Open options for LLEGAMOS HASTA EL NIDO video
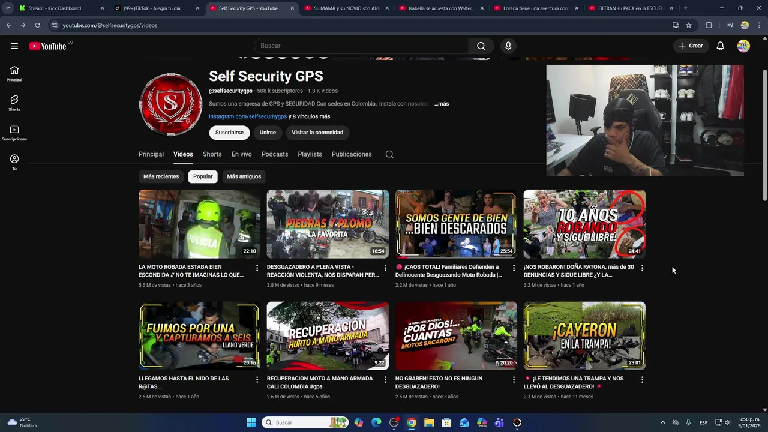Image resolution: width=768 pixels, height=432 pixels. (x=257, y=379)
